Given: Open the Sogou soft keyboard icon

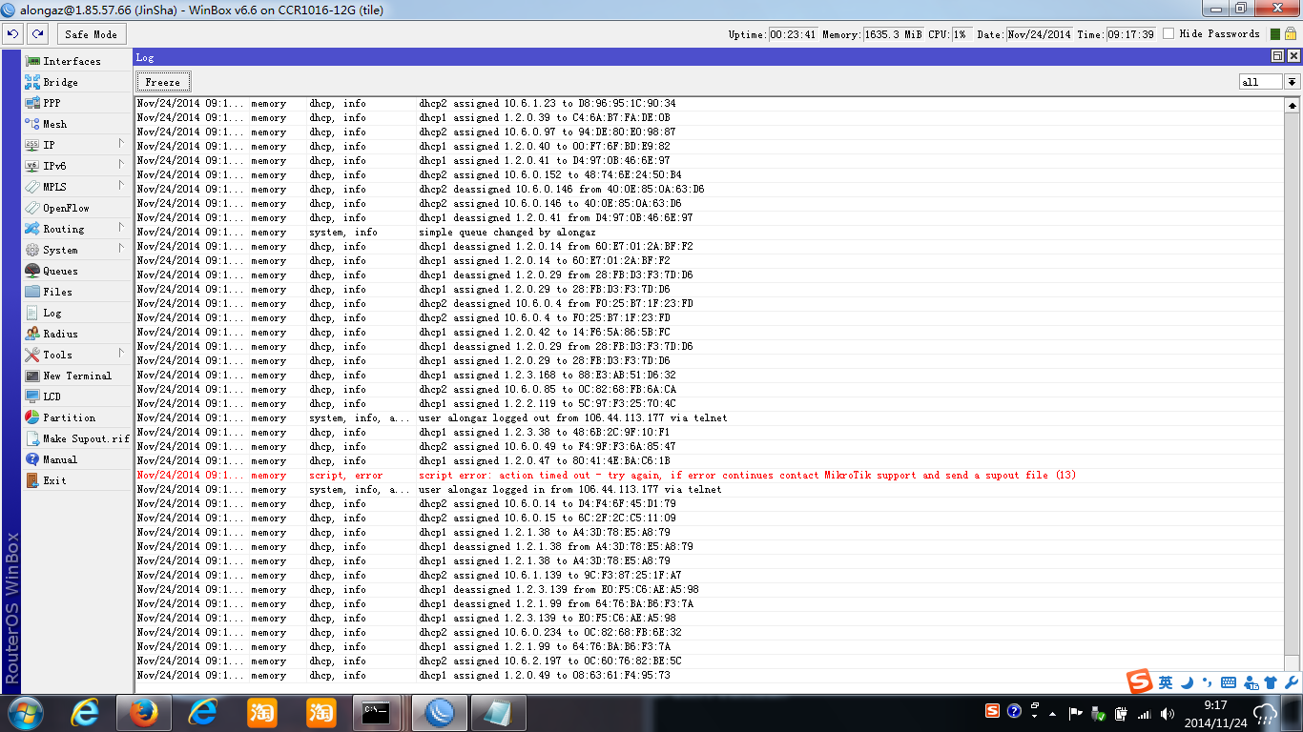Looking at the screenshot, I should [x=1229, y=682].
